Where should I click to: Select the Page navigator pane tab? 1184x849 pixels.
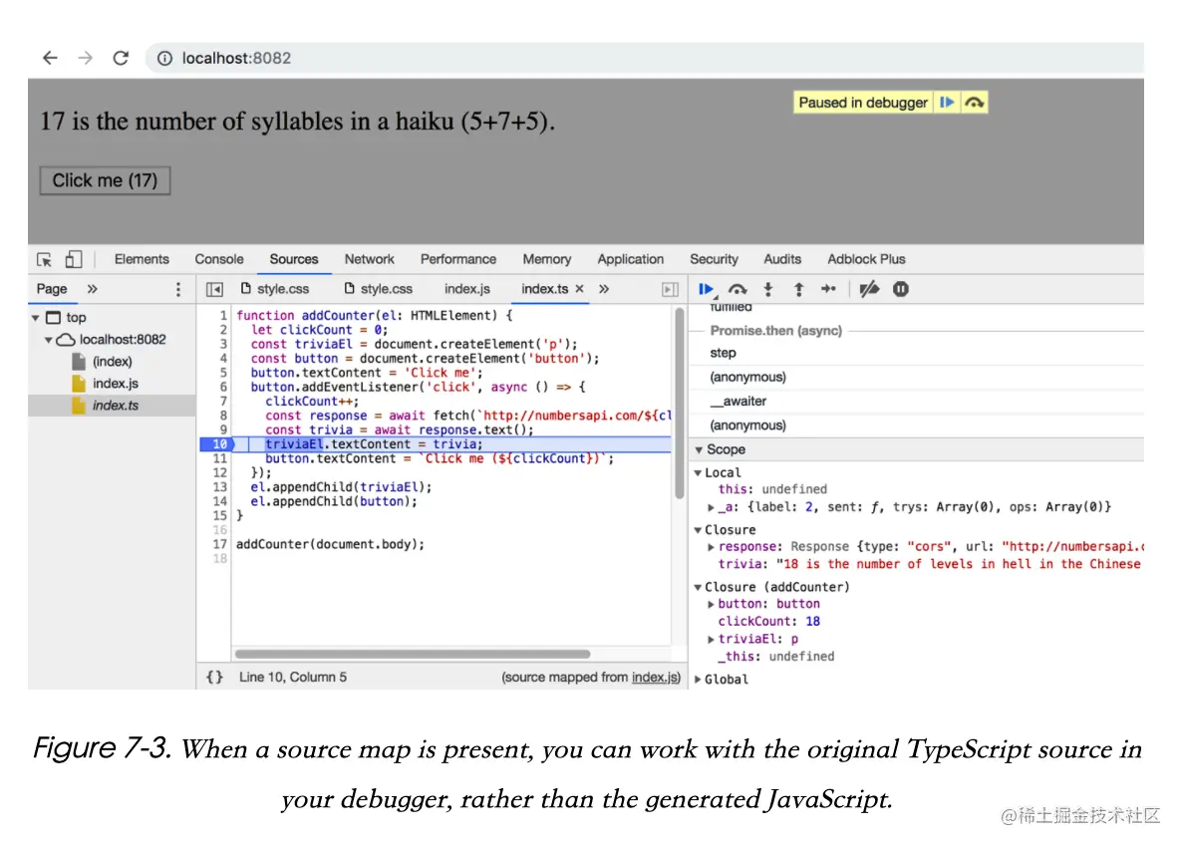52,289
